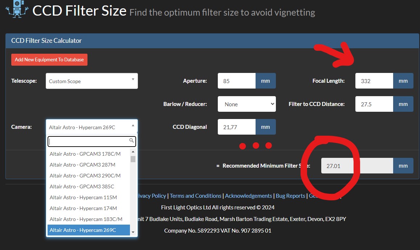Click the robot logo icon
This screenshot has height=250, width=420.
15,9
